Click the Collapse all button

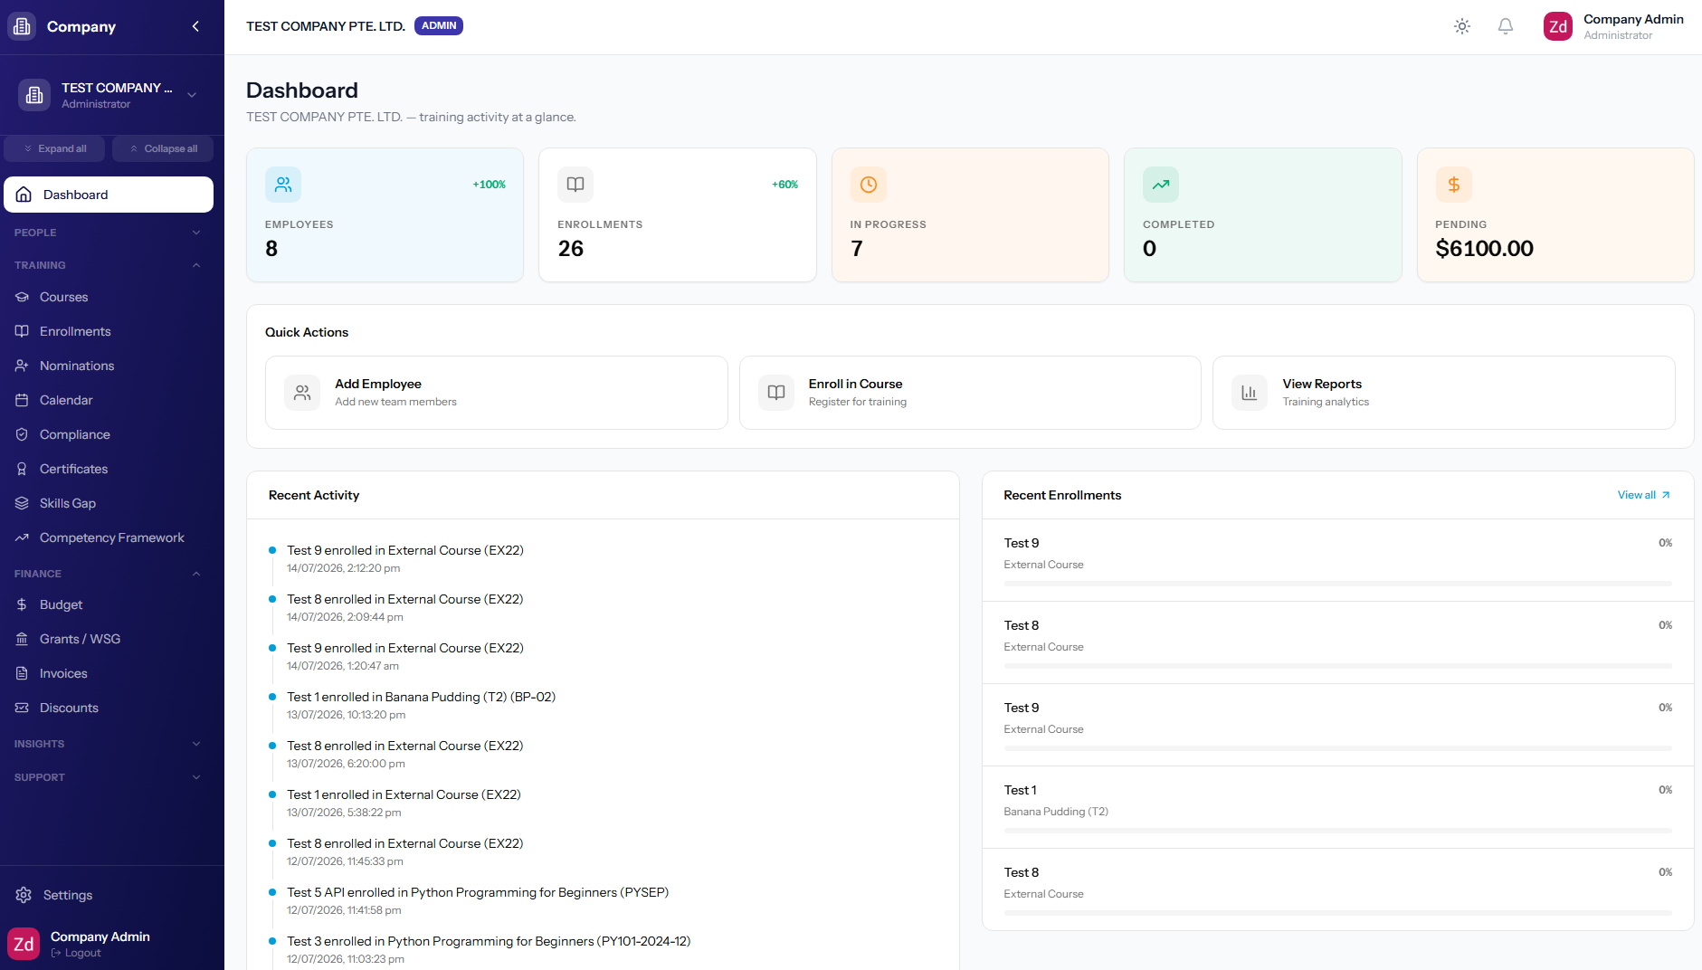(163, 148)
